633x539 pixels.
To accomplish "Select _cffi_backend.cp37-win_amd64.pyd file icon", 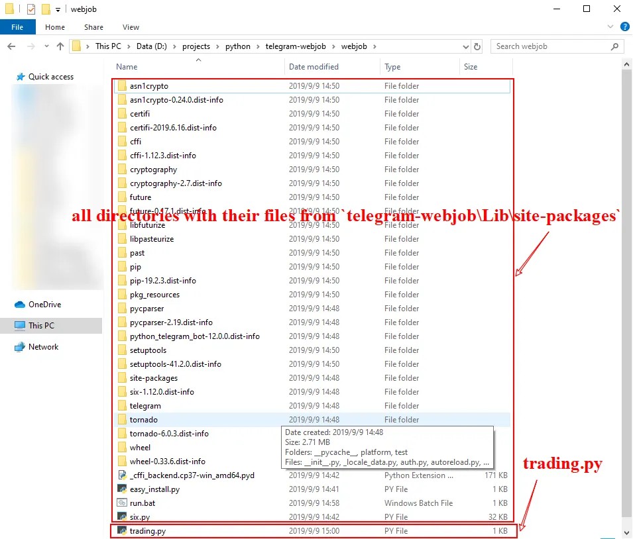I will point(122,475).
